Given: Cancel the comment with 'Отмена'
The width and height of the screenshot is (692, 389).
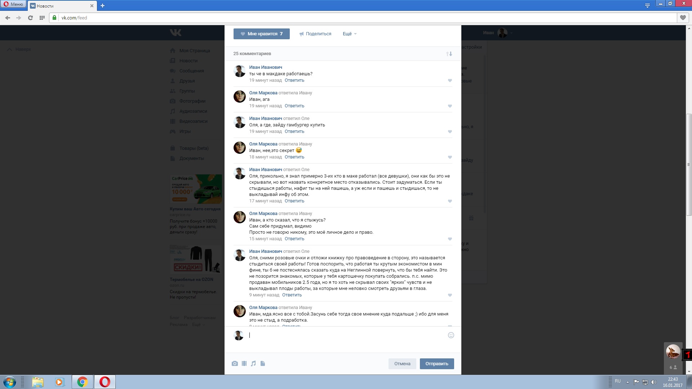Looking at the screenshot, I should [x=402, y=364].
